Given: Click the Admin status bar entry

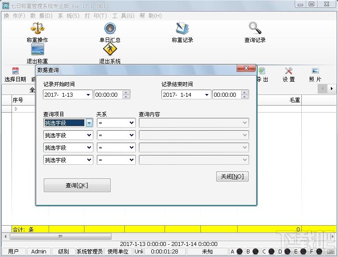Looking at the screenshot, I should pyautogui.click(x=39, y=251).
